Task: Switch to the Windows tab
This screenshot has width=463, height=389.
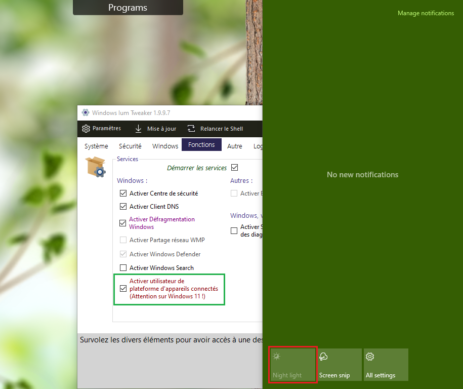Action: point(165,146)
